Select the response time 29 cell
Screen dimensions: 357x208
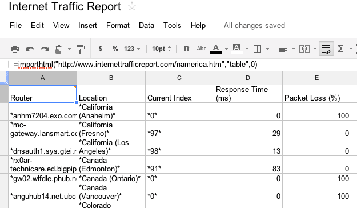(x=248, y=129)
